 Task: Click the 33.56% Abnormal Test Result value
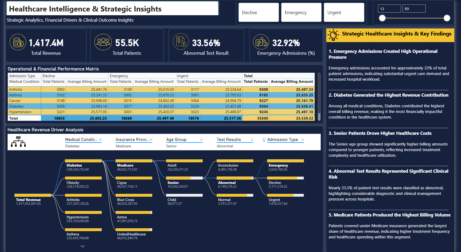click(206, 43)
